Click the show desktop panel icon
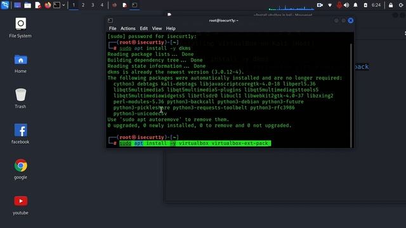The width and height of the screenshot is (406, 228). click(x=17, y=5)
